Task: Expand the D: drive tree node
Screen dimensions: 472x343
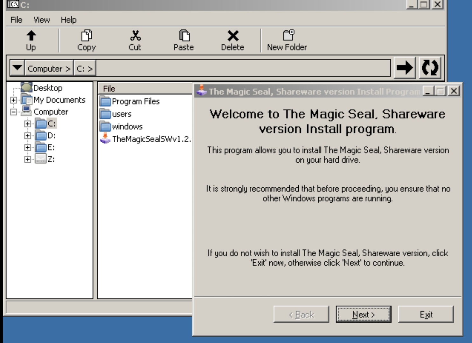Action: point(28,136)
